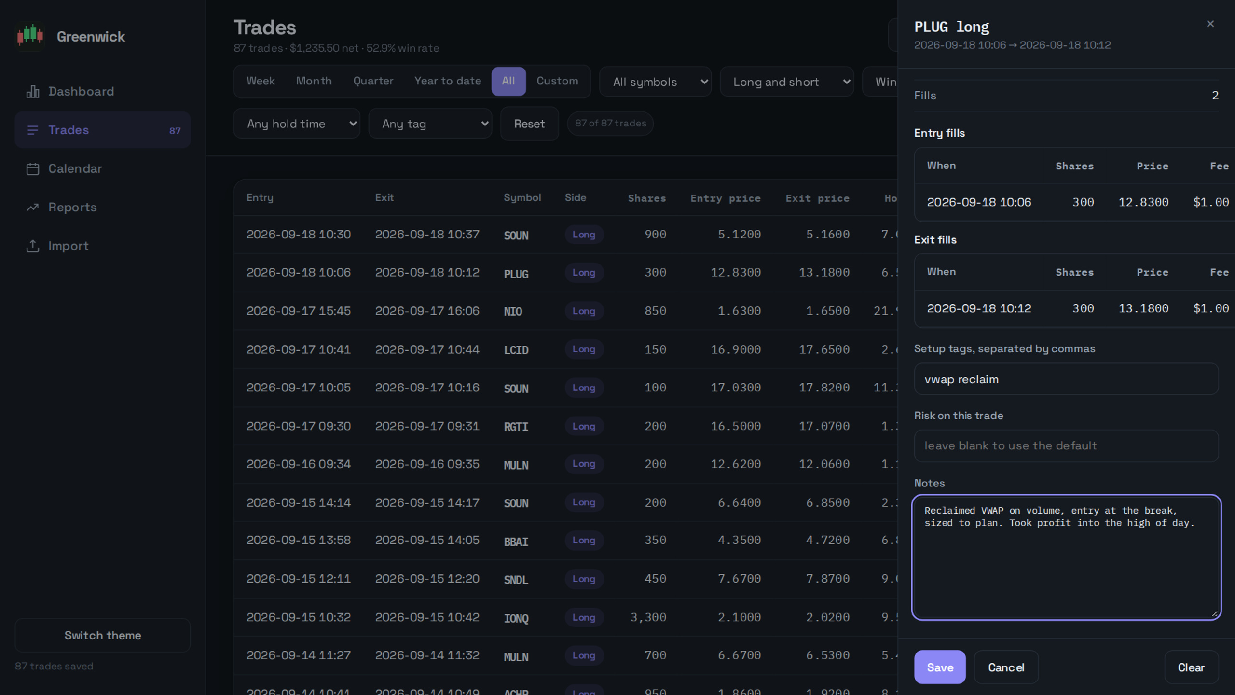
Task: Select the NIO trade row symbol
Action: click(513, 311)
